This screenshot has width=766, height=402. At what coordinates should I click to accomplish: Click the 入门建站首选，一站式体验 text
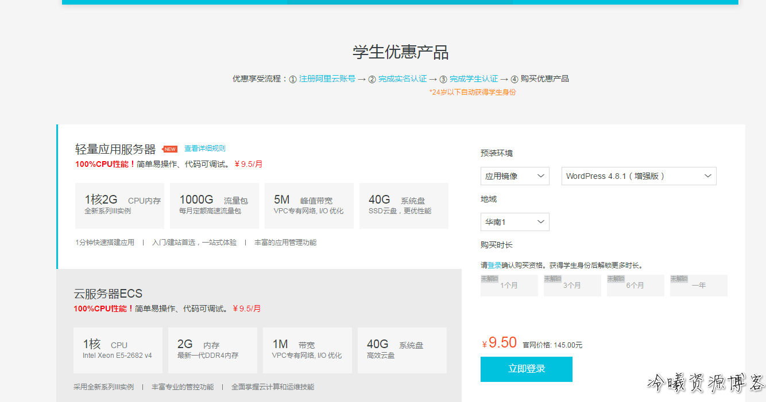pos(194,243)
